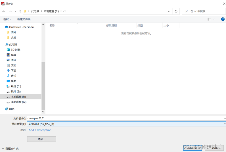Open the 保存类型 Parasolid dropdown
The width and height of the screenshot is (226, 152).
tap(126, 124)
